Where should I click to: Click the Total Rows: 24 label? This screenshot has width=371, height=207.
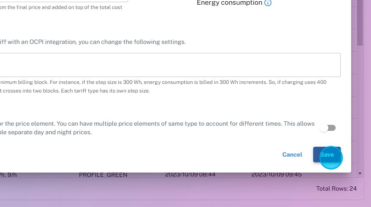[x=336, y=188]
